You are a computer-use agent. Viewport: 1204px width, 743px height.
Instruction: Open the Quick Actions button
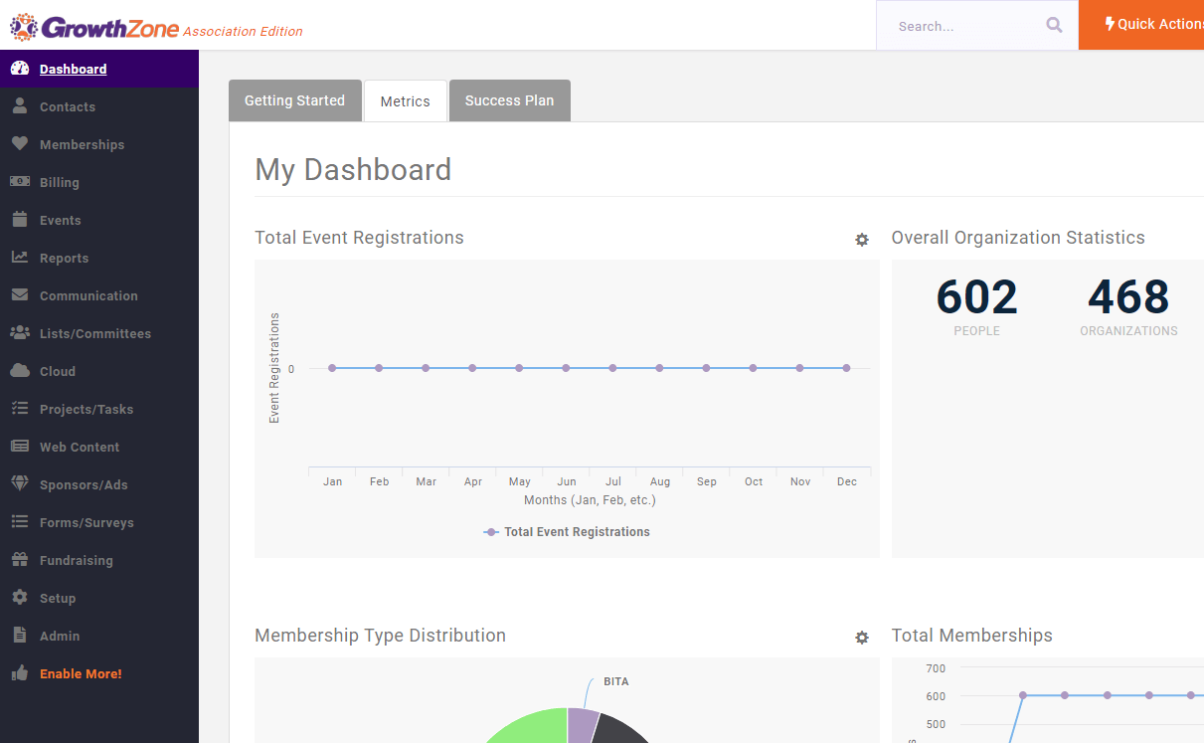[x=1141, y=25]
